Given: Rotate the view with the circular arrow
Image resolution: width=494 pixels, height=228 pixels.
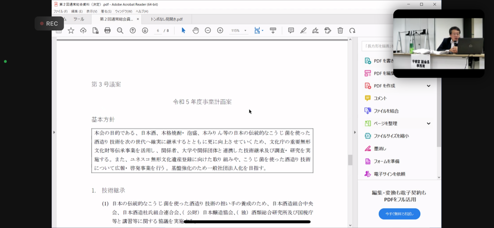Looking at the screenshot, I should click(352, 30).
